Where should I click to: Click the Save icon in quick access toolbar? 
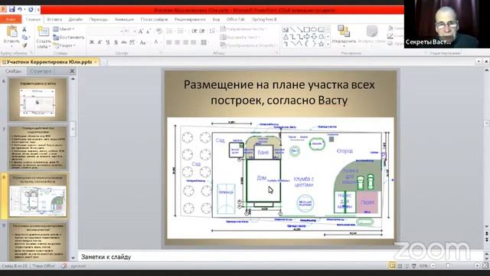(x=12, y=9)
